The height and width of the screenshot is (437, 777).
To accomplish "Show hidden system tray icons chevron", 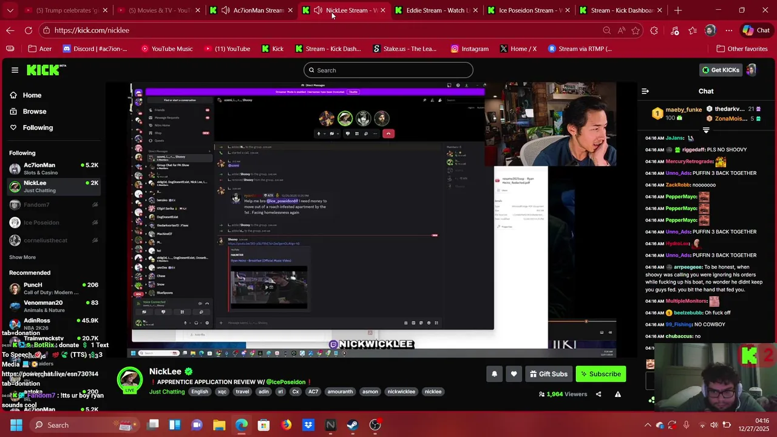I will tap(648, 425).
